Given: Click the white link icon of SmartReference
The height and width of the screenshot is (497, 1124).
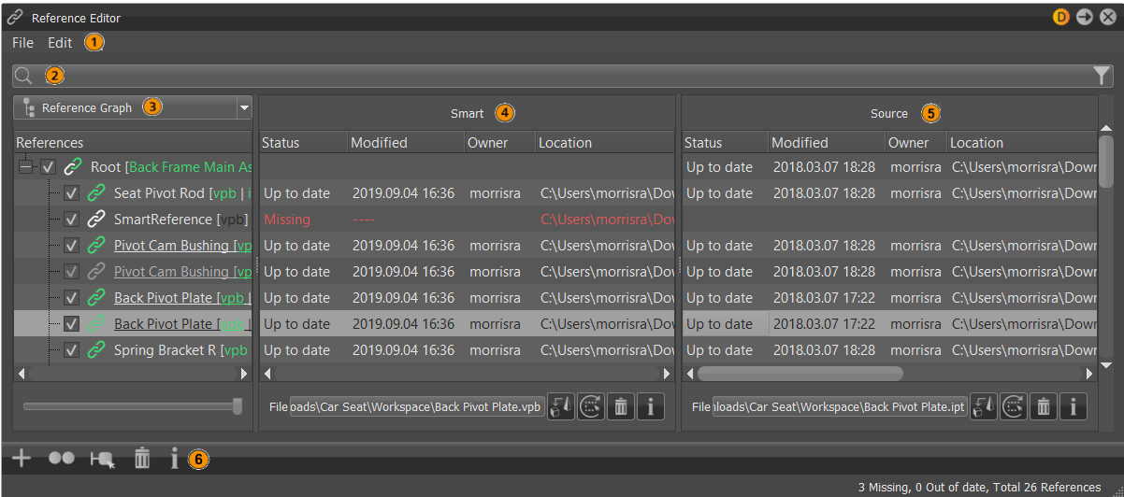Looking at the screenshot, I should pyautogui.click(x=96, y=220).
